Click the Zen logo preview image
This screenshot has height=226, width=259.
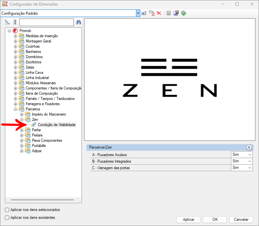170,78
